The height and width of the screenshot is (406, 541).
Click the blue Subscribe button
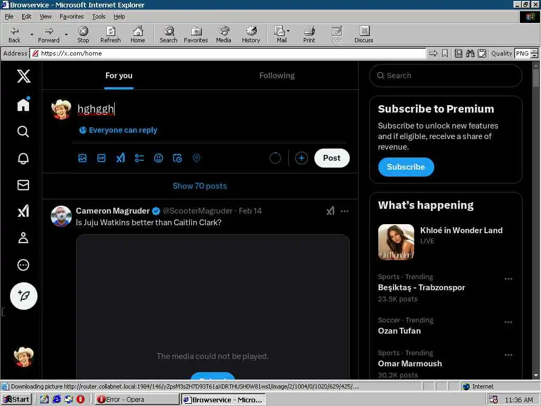pyautogui.click(x=406, y=167)
